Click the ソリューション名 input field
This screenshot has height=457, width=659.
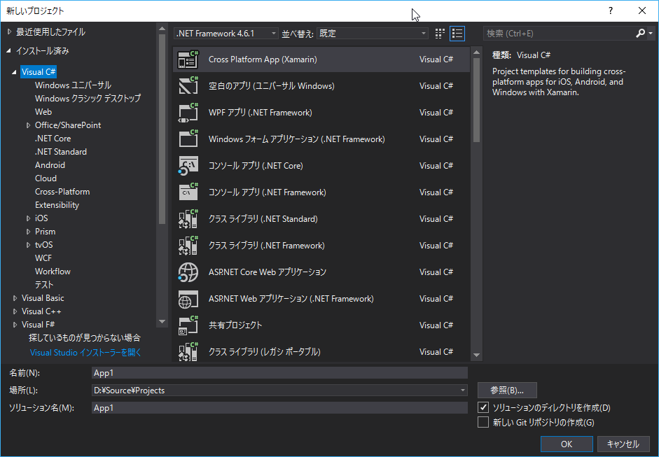pos(279,408)
